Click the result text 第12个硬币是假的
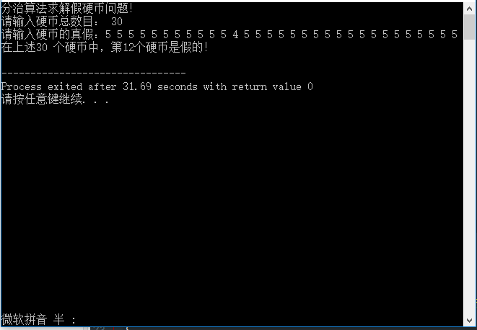477x330 pixels. tap(159, 48)
